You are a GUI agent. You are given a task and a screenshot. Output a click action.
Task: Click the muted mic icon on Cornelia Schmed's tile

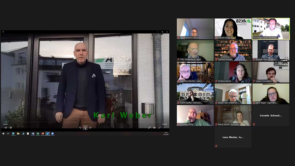(254, 124)
